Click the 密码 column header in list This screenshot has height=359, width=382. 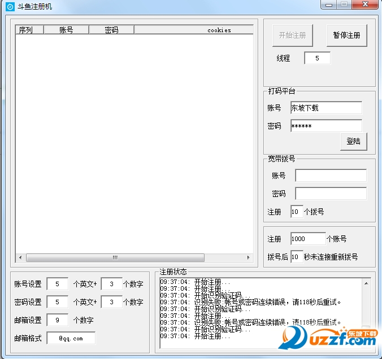(x=111, y=30)
